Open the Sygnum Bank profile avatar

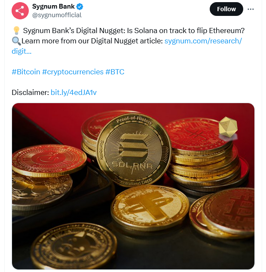(x=20, y=10)
